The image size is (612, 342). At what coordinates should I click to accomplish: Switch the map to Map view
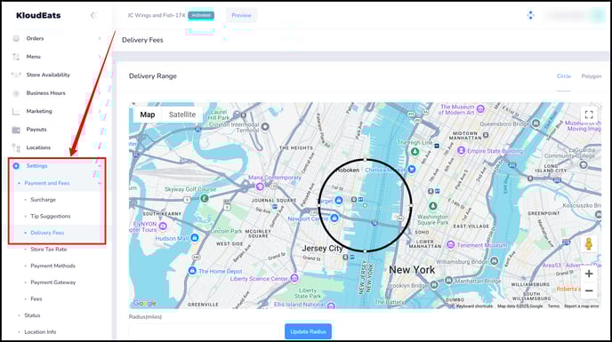pos(148,115)
